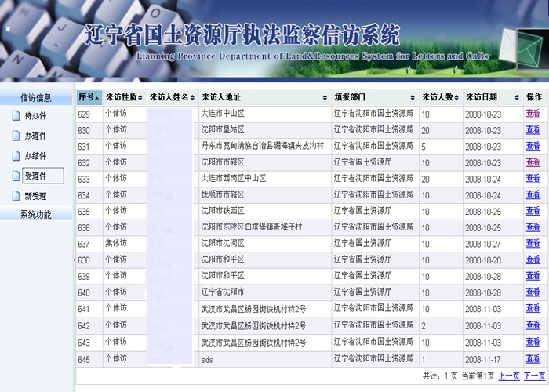Open the 办结件 menu item
549x392 pixels.
(35, 156)
